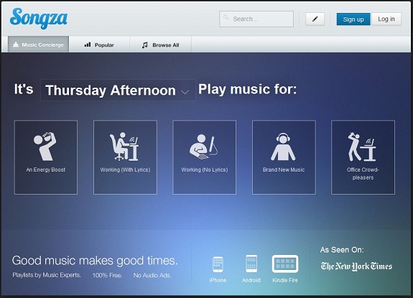Image resolution: width=413 pixels, height=298 pixels.
Task: Click 'Good music makes good times.' headline
Action: (x=95, y=261)
